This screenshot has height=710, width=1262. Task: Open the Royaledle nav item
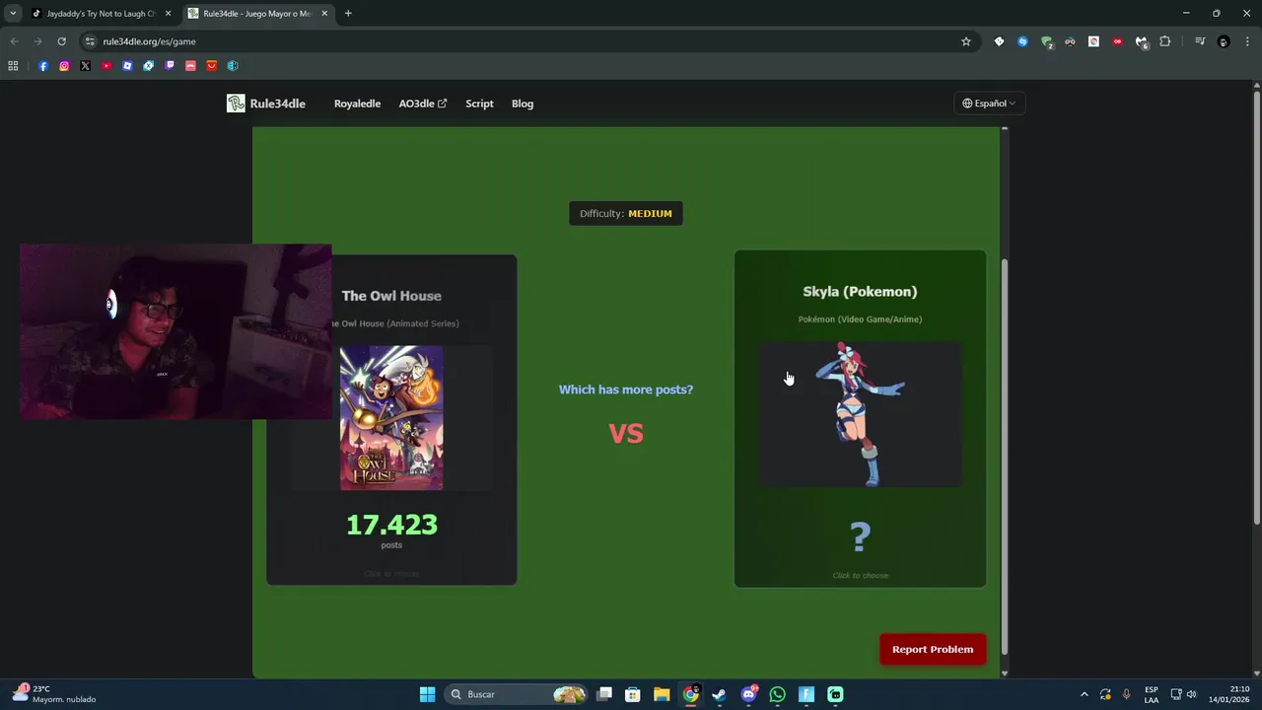tap(357, 104)
